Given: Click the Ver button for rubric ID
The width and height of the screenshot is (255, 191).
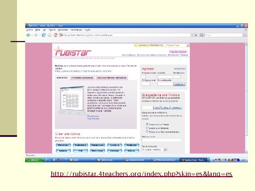Looking at the screenshot, I should [157, 108].
